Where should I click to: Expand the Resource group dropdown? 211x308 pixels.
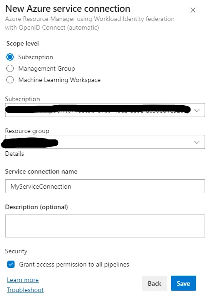pos(105,142)
